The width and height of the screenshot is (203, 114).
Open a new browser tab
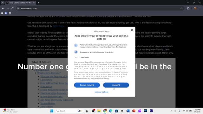point(39,3)
